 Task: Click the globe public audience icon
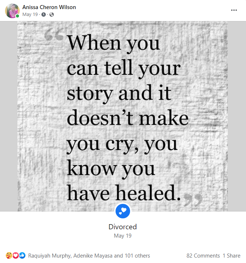click(52, 15)
